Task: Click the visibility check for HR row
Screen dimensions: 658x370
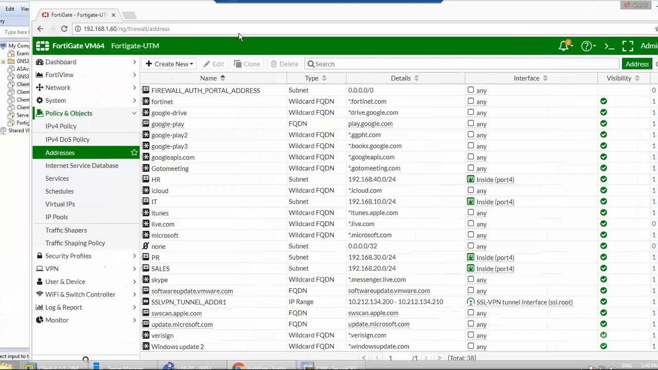Action: (x=604, y=179)
